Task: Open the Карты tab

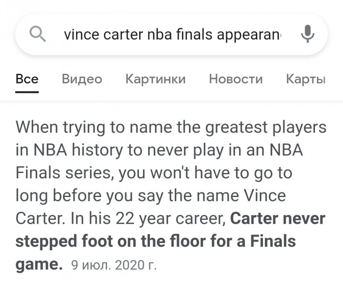Action: (x=306, y=79)
